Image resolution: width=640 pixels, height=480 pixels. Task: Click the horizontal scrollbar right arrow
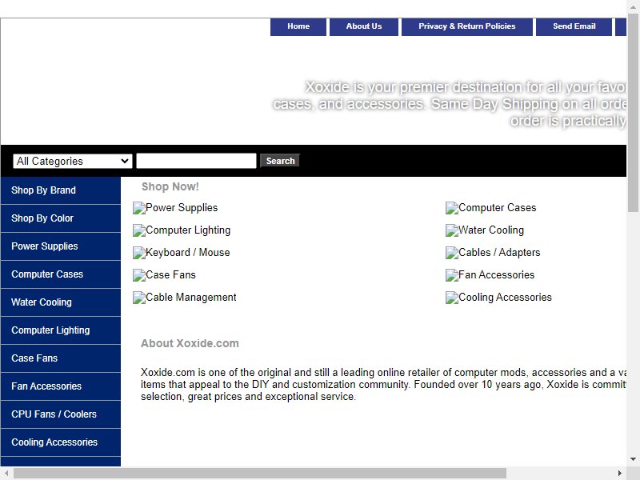[x=620, y=473]
